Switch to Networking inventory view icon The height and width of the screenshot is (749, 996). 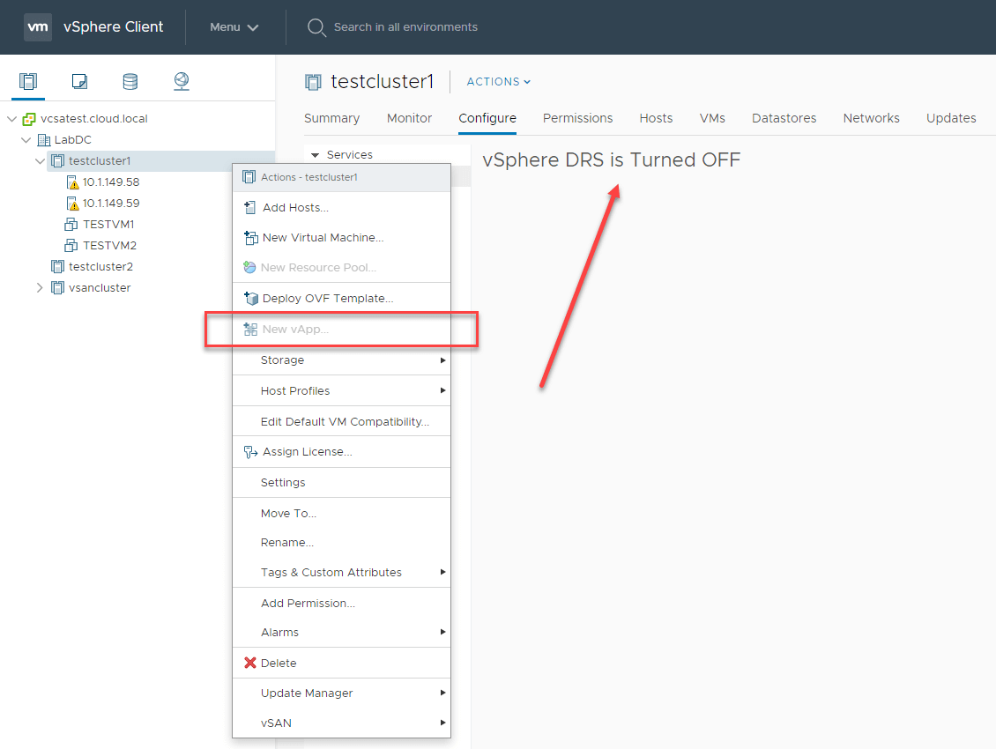[182, 81]
